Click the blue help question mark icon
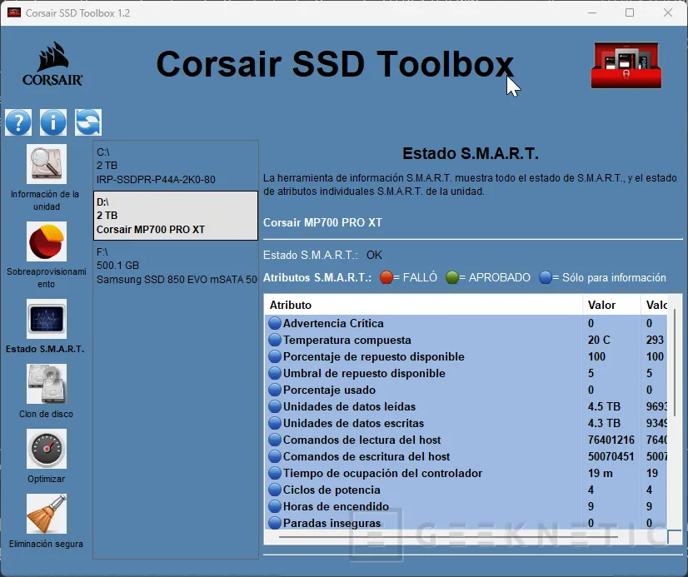688x577 pixels. (x=17, y=122)
